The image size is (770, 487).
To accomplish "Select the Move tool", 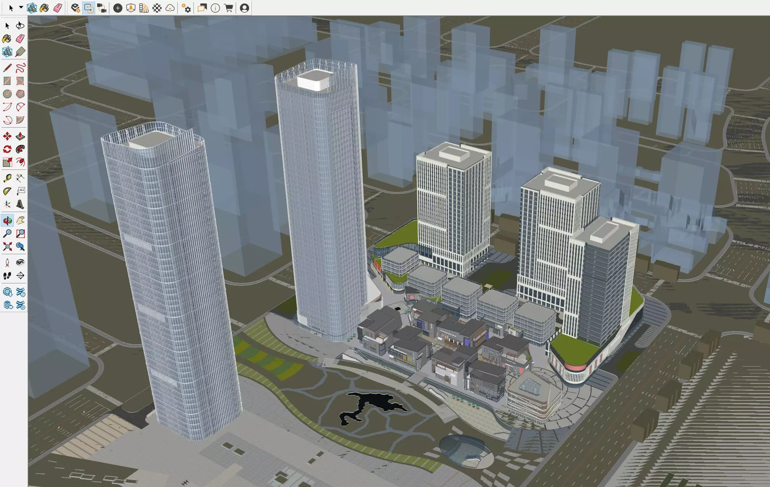I will click(x=7, y=136).
